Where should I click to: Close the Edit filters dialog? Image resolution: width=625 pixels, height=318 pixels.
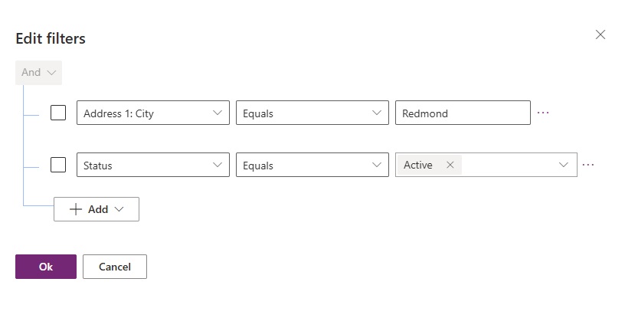600,34
